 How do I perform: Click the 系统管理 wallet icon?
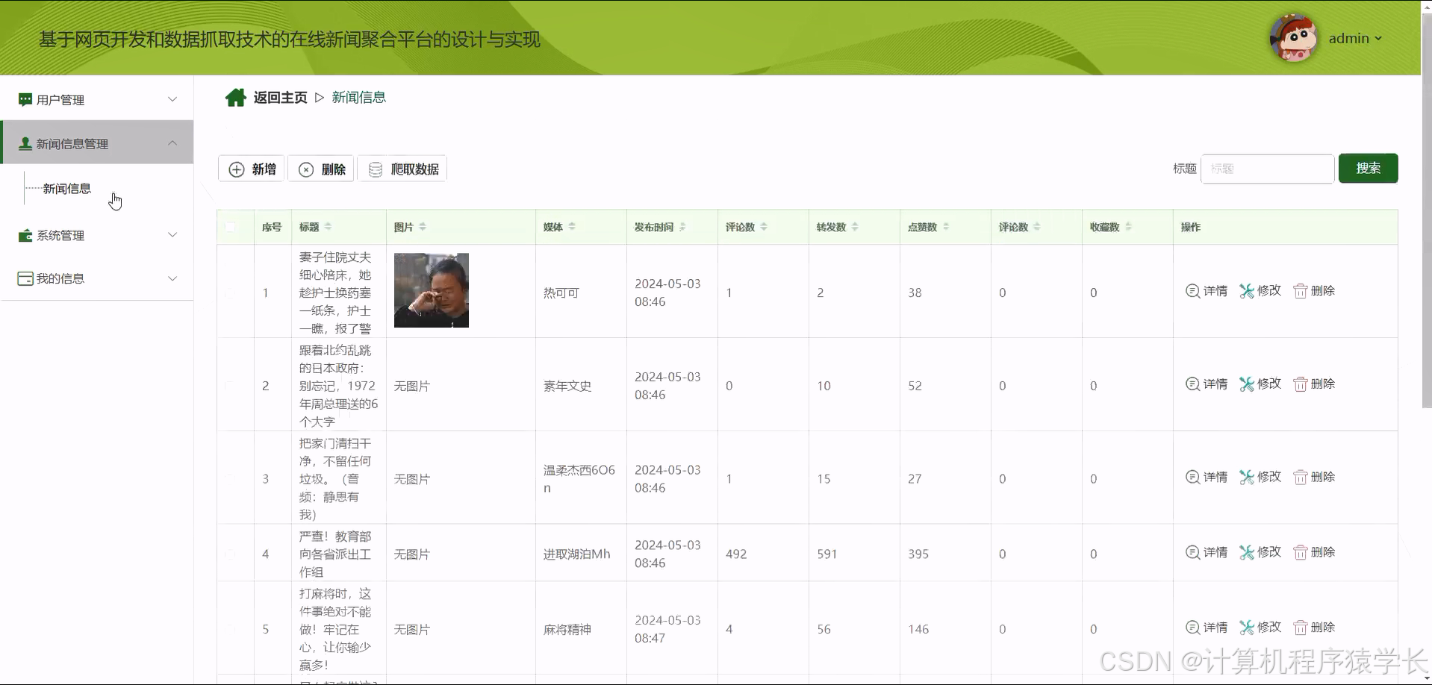(x=25, y=235)
